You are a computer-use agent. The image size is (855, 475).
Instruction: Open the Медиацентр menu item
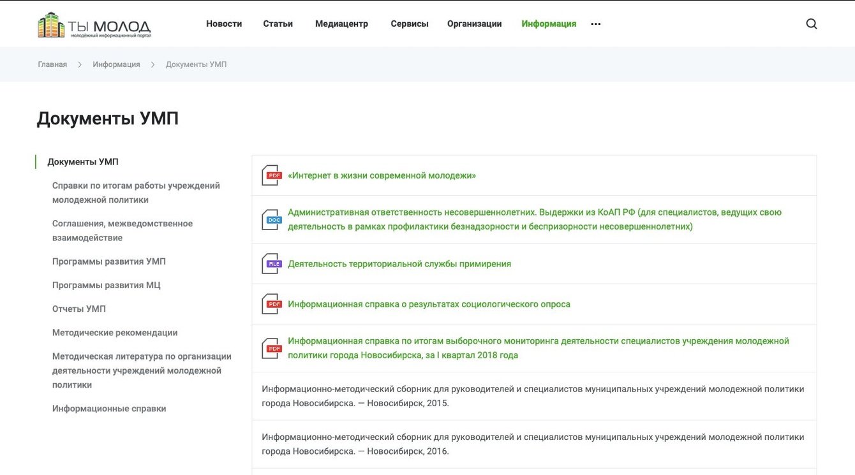[x=341, y=24]
